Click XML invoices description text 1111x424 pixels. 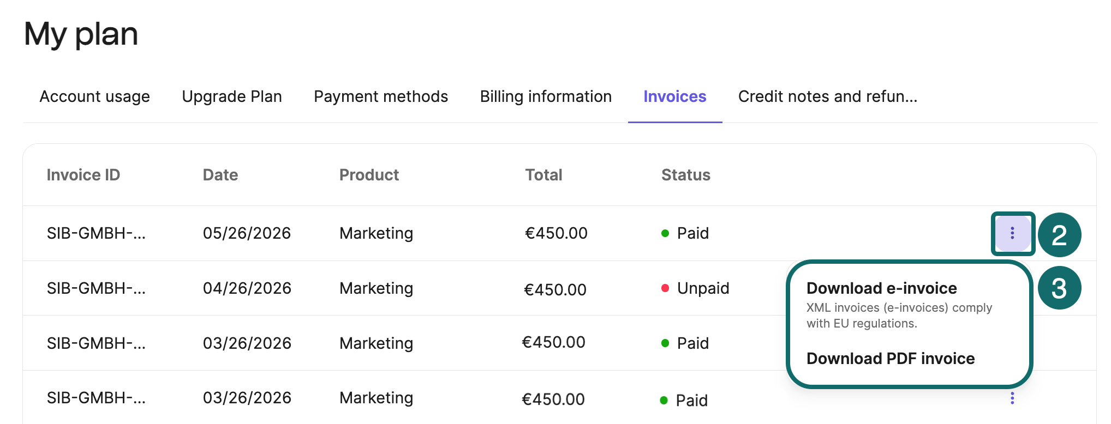coord(899,316)
